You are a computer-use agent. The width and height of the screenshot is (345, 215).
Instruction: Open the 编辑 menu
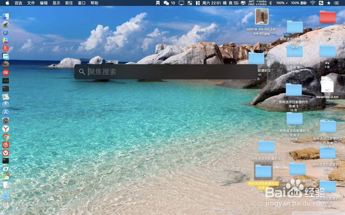tap(44, 3)
